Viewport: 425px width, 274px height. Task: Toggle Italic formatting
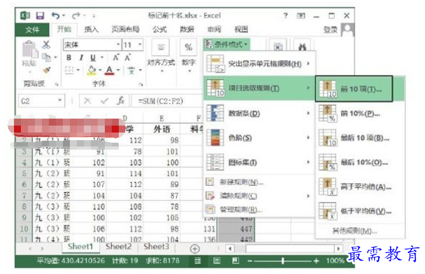81,58
